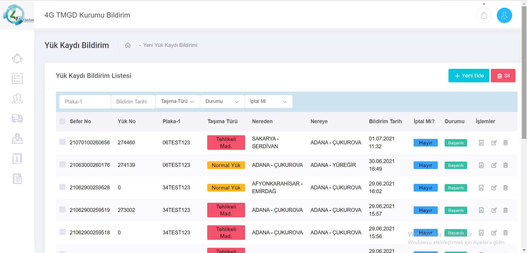Screen dimensions: 527x253
Task: Open the sidebar bell notification icon
Action: click(17, 58)
